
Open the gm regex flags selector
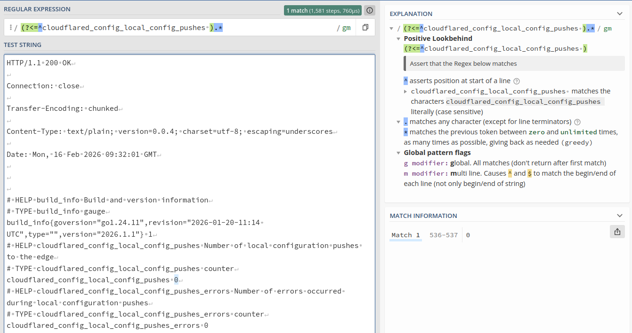point(346,28)
